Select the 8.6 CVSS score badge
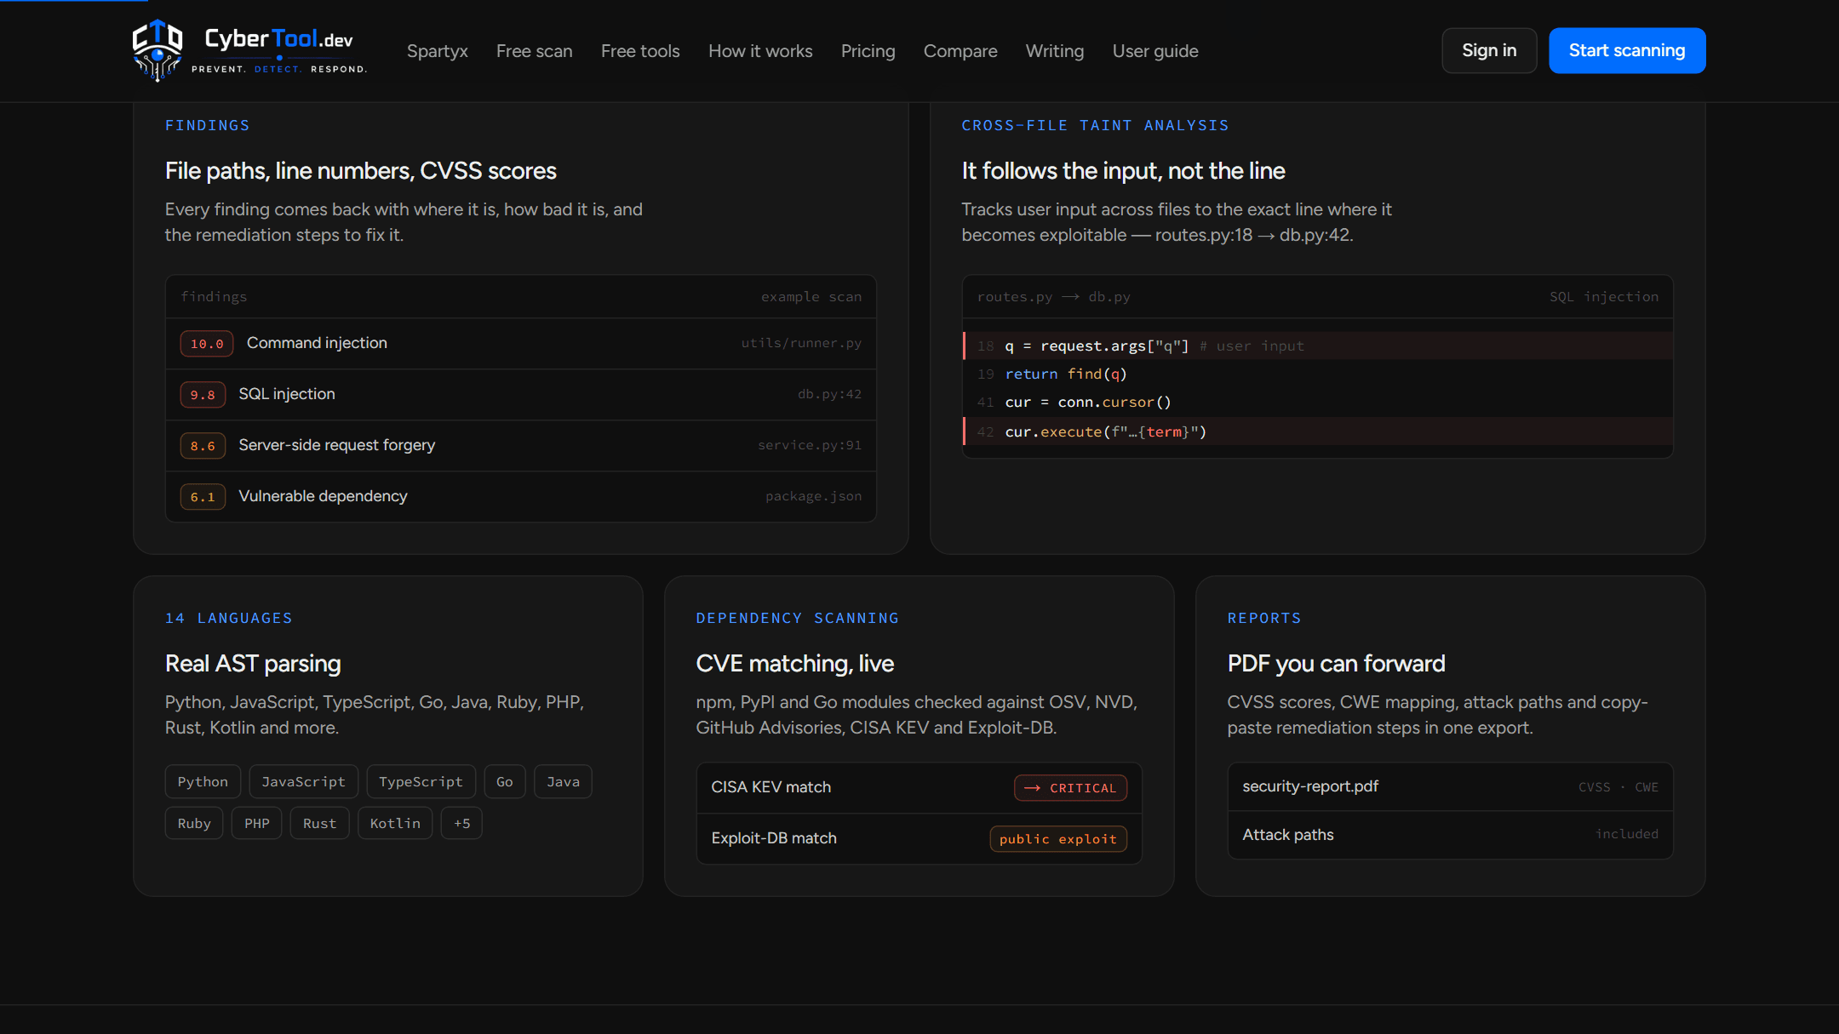1839x1034 pixels. click(x=203, y=446)
